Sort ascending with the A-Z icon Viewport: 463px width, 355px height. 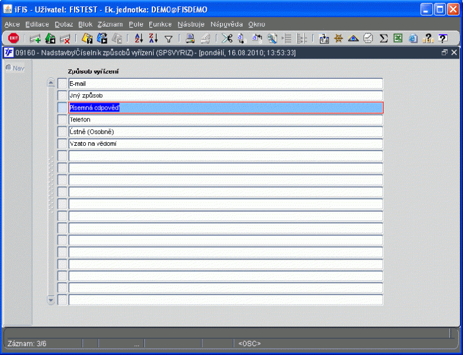pos(139,39)
